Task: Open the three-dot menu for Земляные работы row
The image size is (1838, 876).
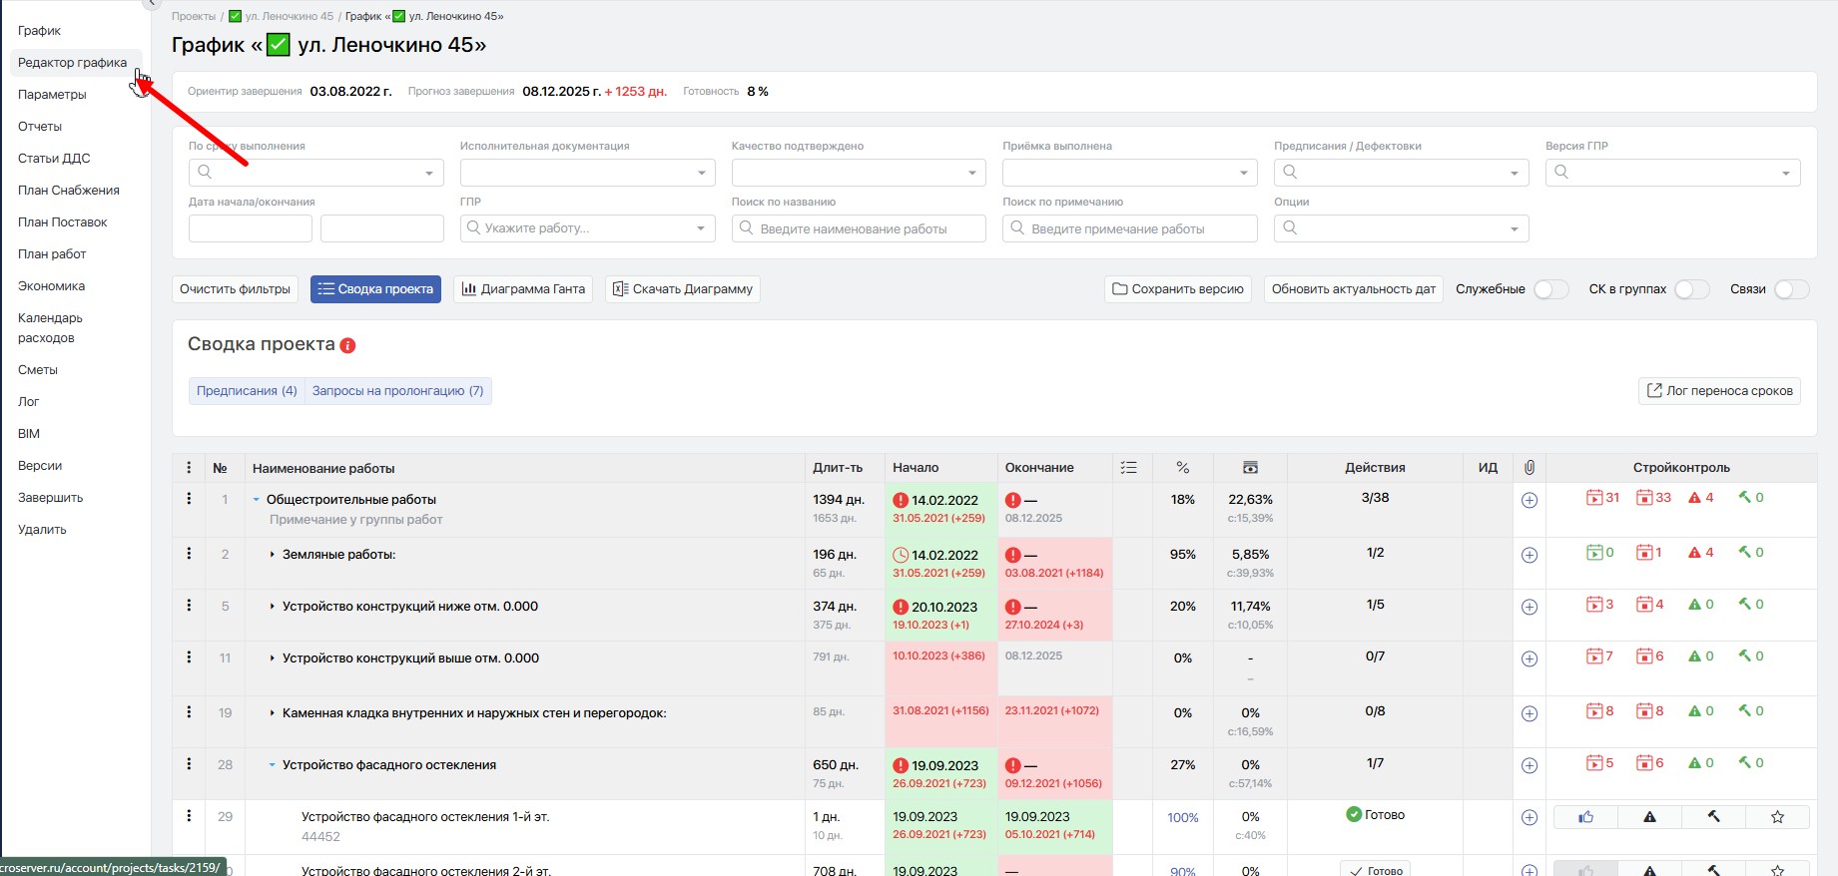Action: tap(189, 553)
